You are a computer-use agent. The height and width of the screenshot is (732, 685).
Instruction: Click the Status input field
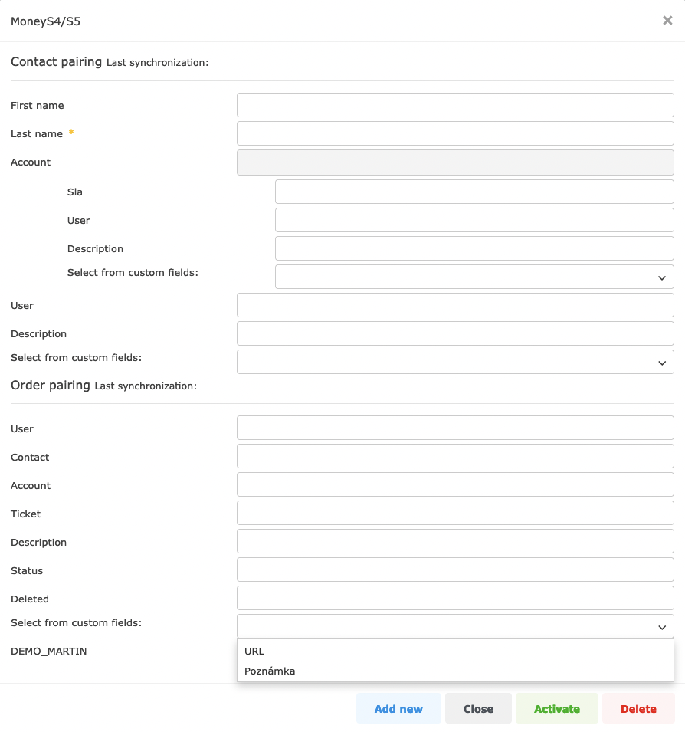click(455, 569)
